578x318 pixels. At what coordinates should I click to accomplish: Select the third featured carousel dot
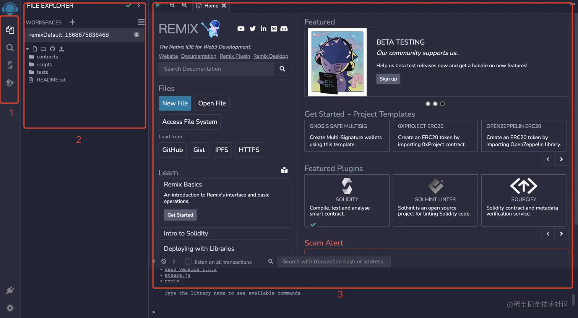[442, 104]
